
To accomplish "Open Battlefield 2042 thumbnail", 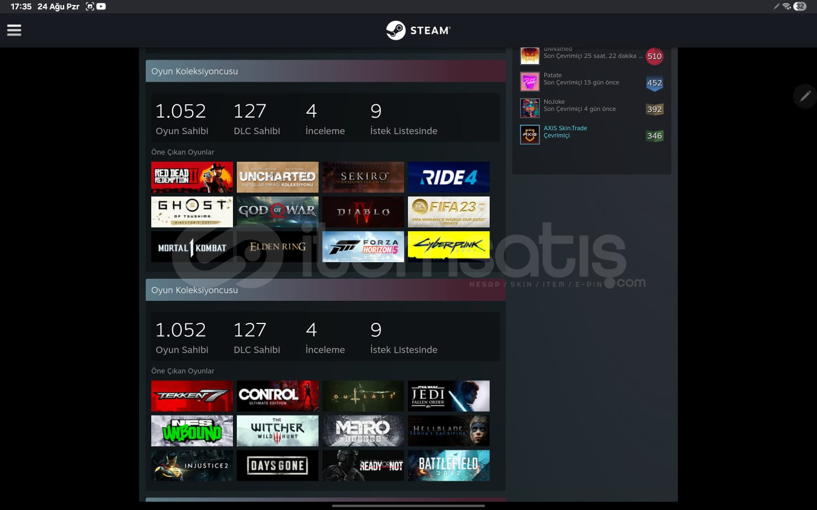I will pyautogui.click(x=449, y=465).
